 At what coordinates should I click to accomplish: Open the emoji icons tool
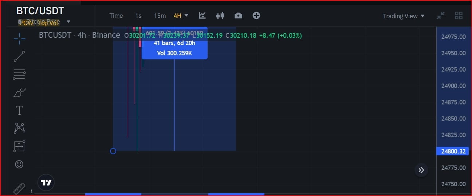19,164
